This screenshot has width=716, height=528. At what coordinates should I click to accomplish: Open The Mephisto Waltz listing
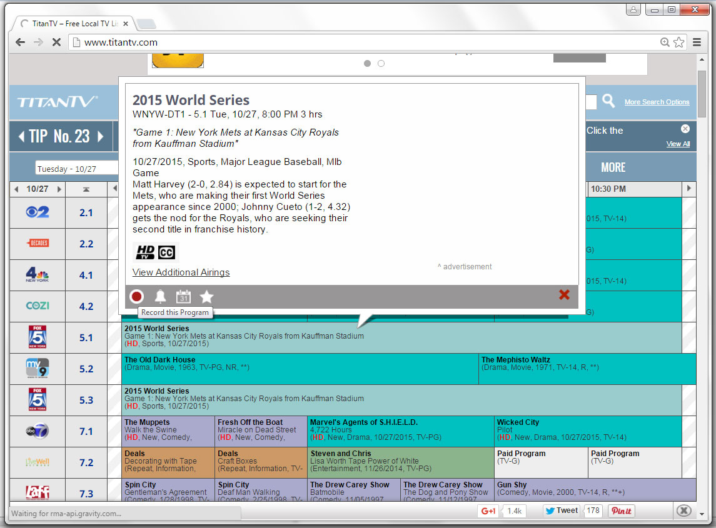[587, 369]
